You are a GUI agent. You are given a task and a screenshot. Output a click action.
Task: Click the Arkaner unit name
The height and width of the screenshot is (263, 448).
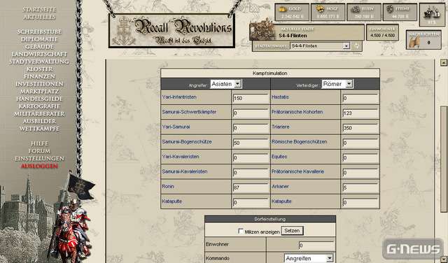coord(280,187)
